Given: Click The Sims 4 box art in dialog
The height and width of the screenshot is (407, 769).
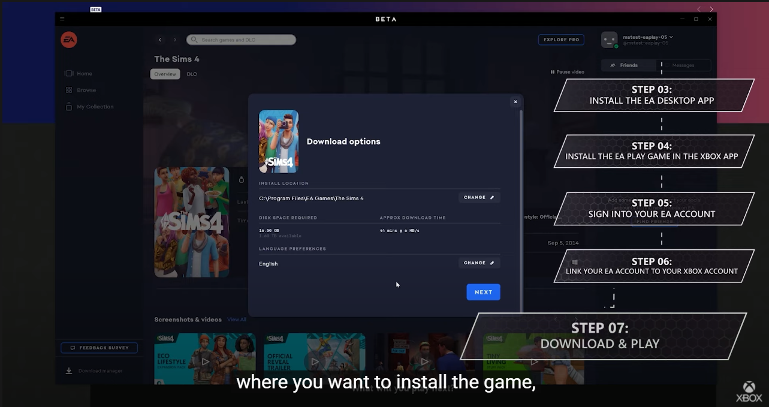Looking at the screenshot, I should pos(279,141).
